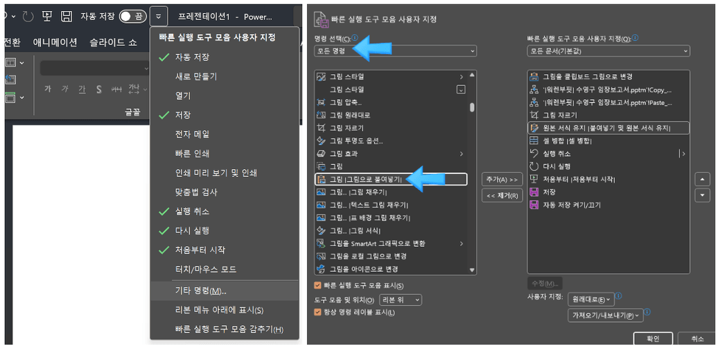Select 그림 |그림으로 붙여넣기| list row
The width and height of the screenshot is (718, 346).
392,179
